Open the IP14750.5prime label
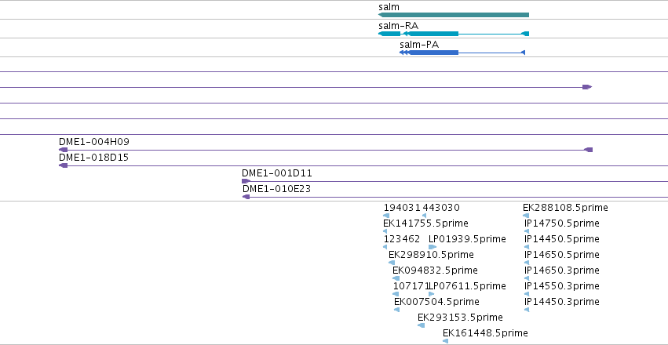Screen dimensions: 668x345 (562, 223)
